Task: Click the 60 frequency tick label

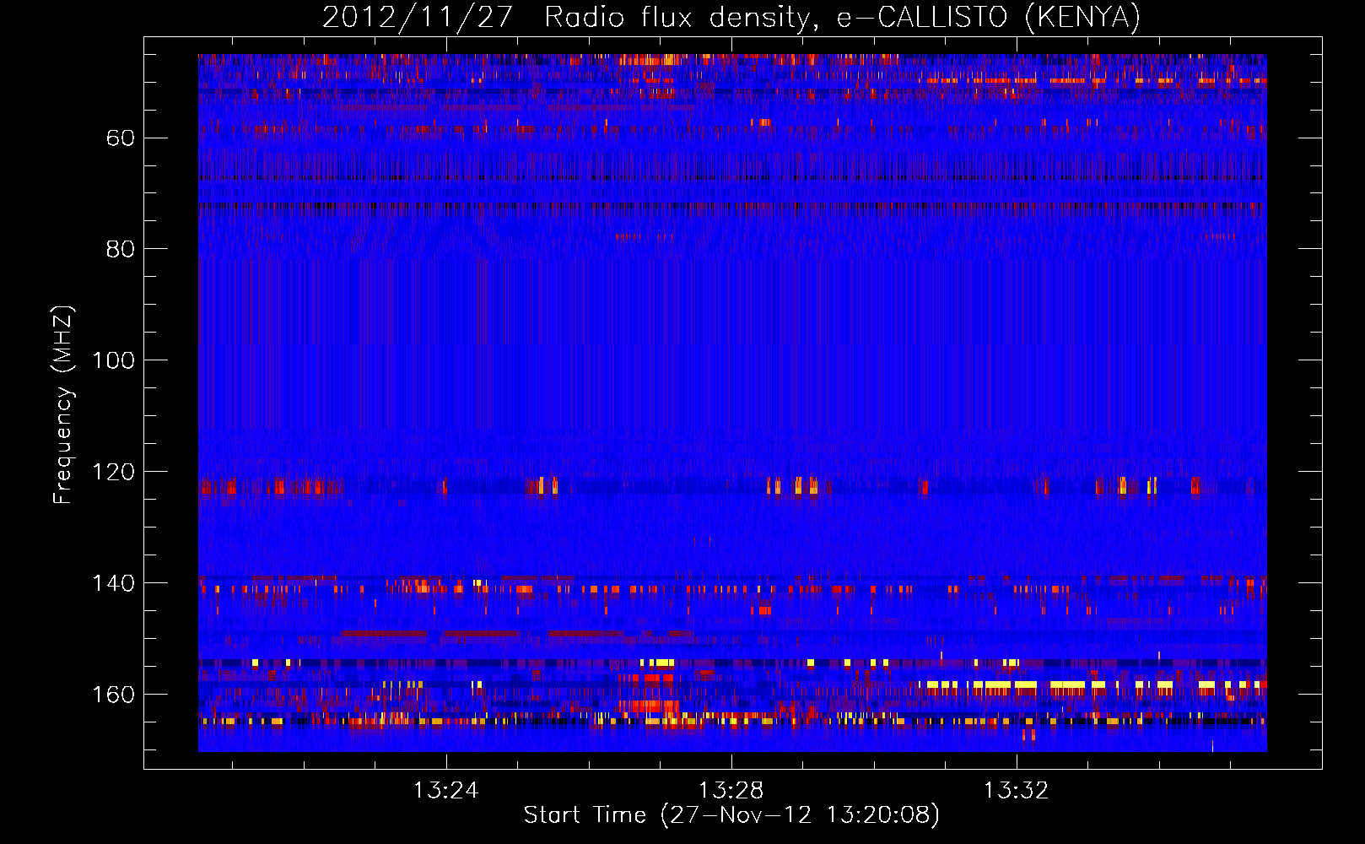Action: click(x=121, y=138)
